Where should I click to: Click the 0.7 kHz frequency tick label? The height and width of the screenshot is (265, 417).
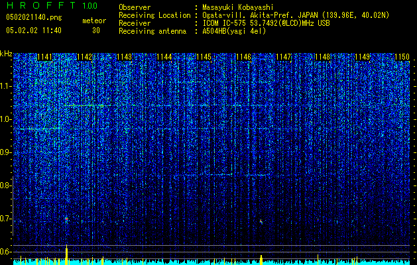(x=6, y=219)
